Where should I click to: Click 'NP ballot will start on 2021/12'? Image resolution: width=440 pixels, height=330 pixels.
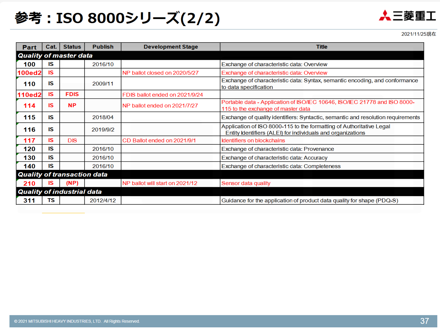[x=160, y=183]
